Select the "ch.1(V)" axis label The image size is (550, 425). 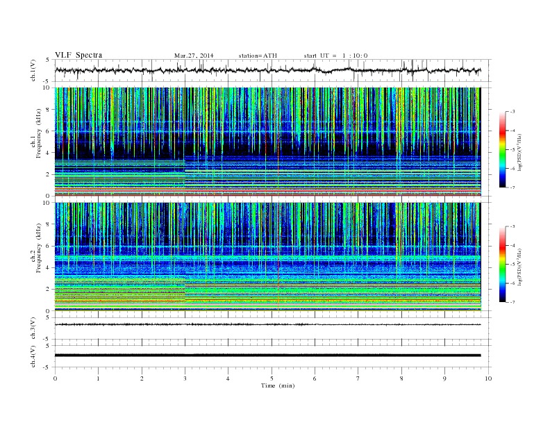tap(33, 70)
